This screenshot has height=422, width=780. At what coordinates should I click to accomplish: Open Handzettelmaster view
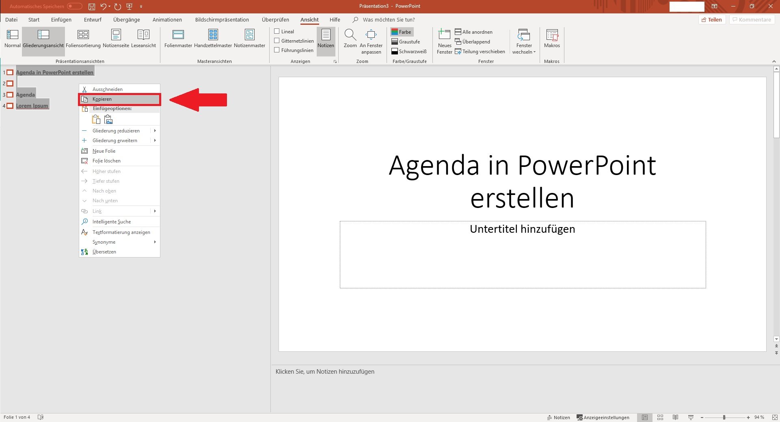[213, 39]
